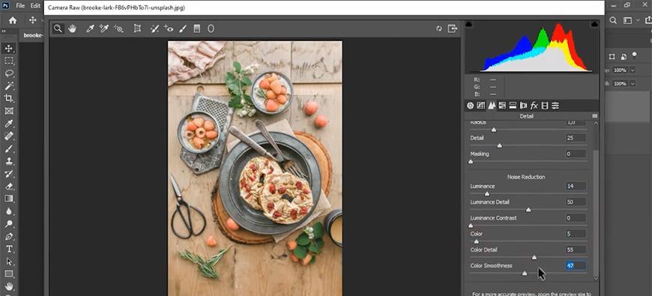The image size is (652, 296).
Task: Pick the Adjustment Brush tool
Action: click(183, 28)
